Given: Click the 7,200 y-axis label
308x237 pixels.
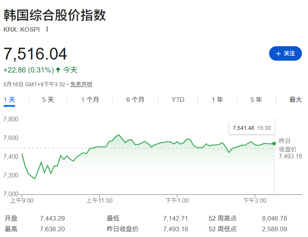Looking at the screenshot, I should point(11,175).
